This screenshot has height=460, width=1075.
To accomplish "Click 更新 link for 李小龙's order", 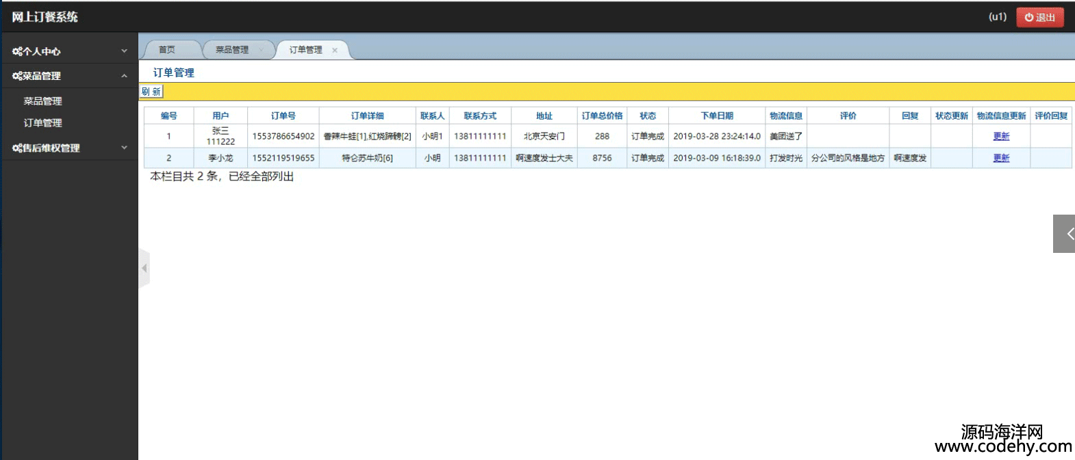I will (x=1001, y=158).
